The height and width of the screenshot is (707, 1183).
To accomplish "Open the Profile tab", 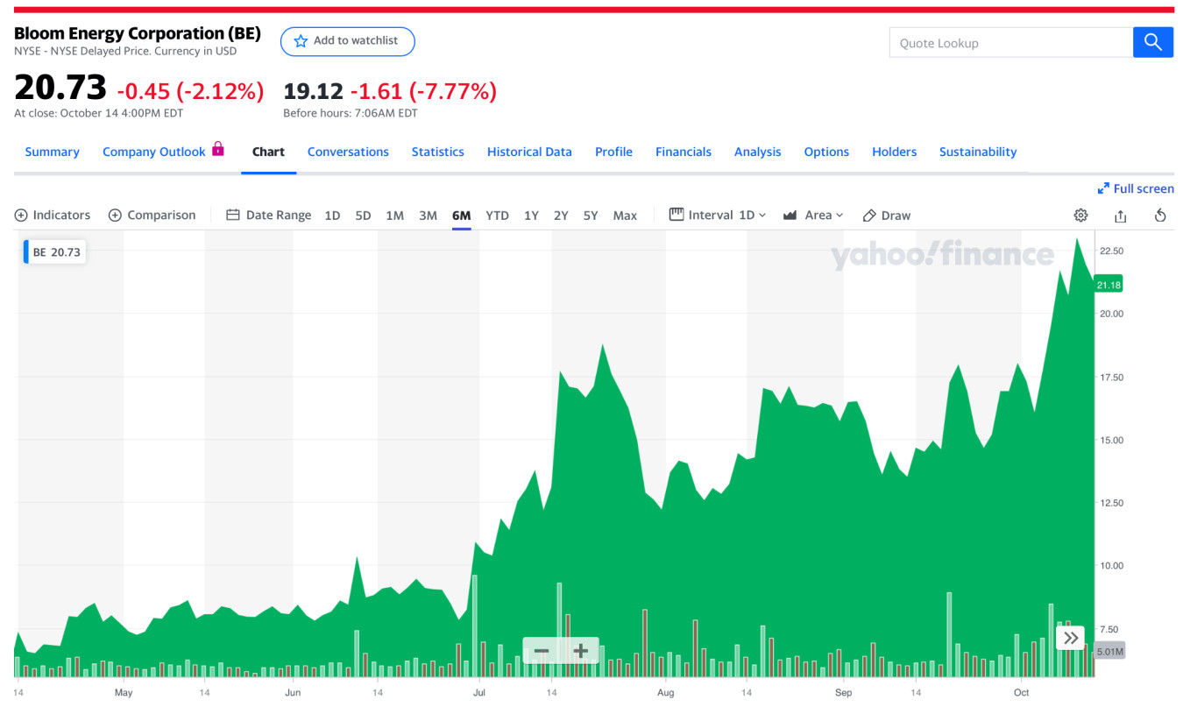I will pos(613,152).
